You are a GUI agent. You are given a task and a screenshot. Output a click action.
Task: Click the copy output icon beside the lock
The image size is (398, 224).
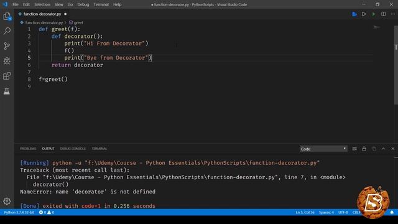[374, 149]
